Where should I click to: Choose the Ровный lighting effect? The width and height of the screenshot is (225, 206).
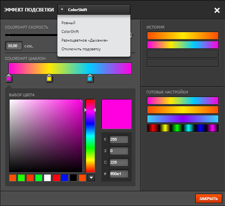68,23
